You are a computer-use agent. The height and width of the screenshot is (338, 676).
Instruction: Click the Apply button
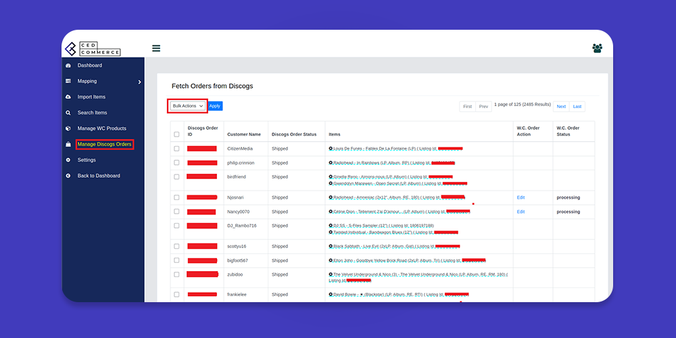(215, 106)
